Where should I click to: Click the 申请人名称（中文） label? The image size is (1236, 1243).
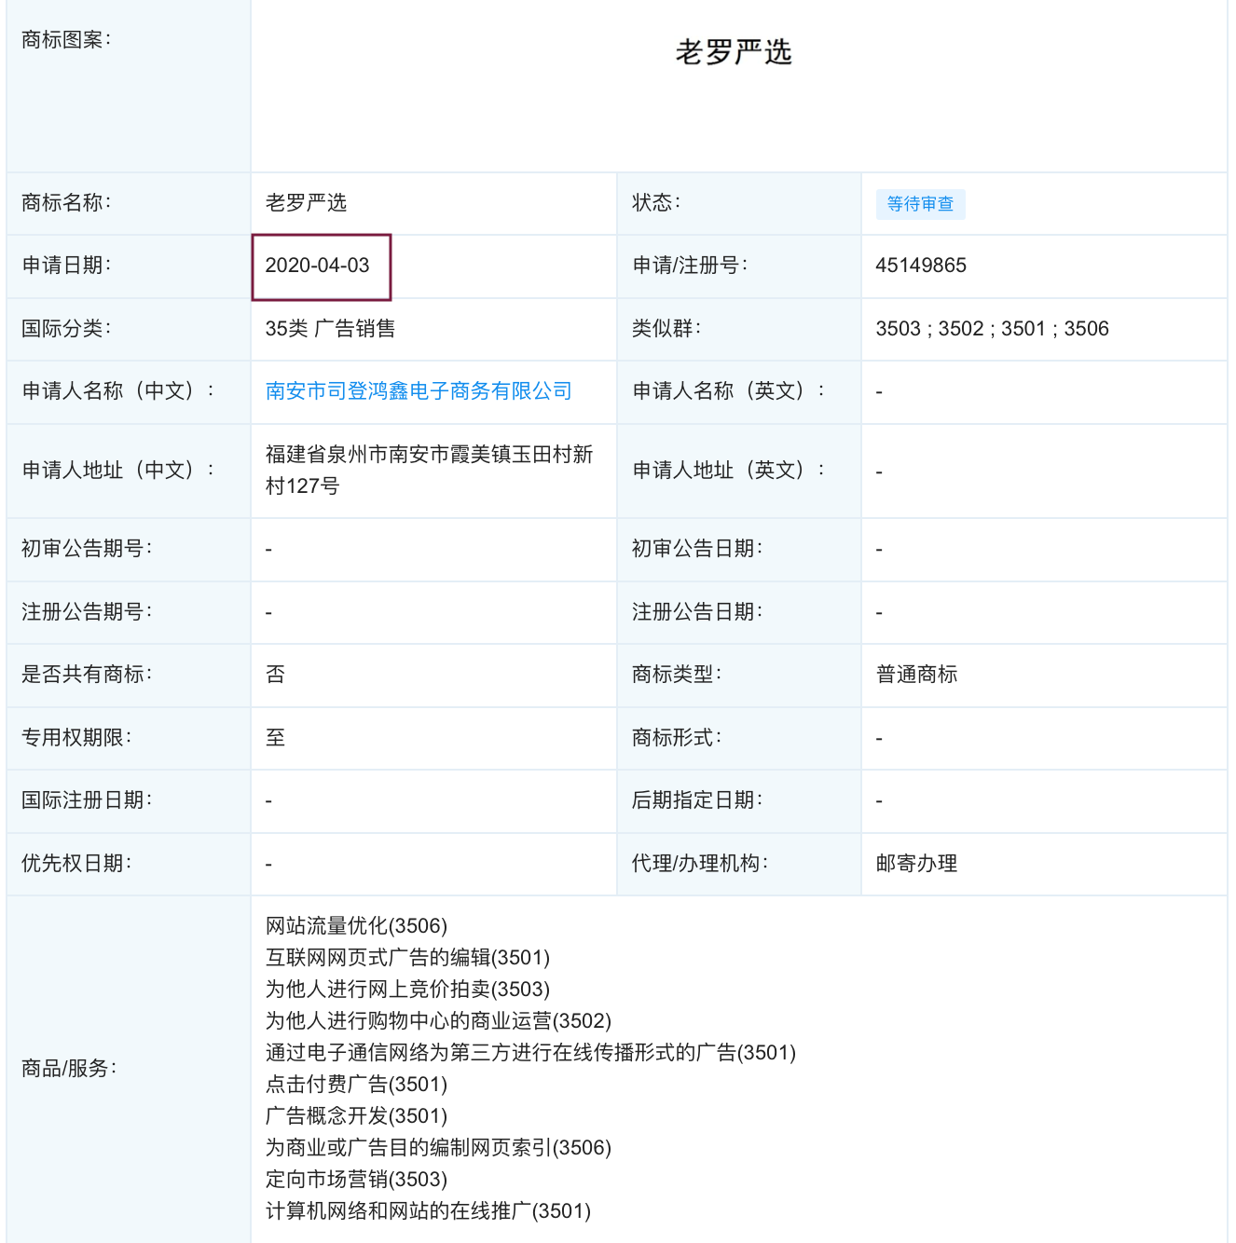click(x=118, y=391)
